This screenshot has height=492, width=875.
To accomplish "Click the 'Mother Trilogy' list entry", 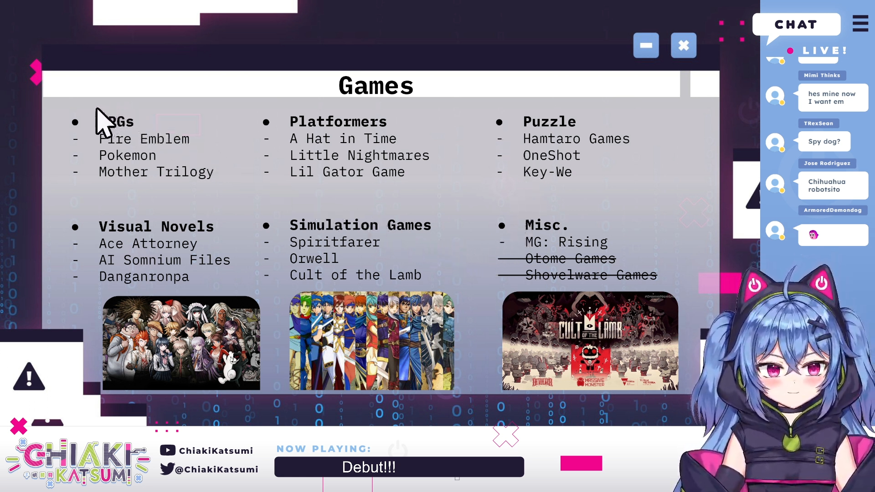I will pos(156,172).
